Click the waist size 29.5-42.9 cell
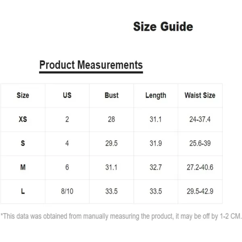 200,191
